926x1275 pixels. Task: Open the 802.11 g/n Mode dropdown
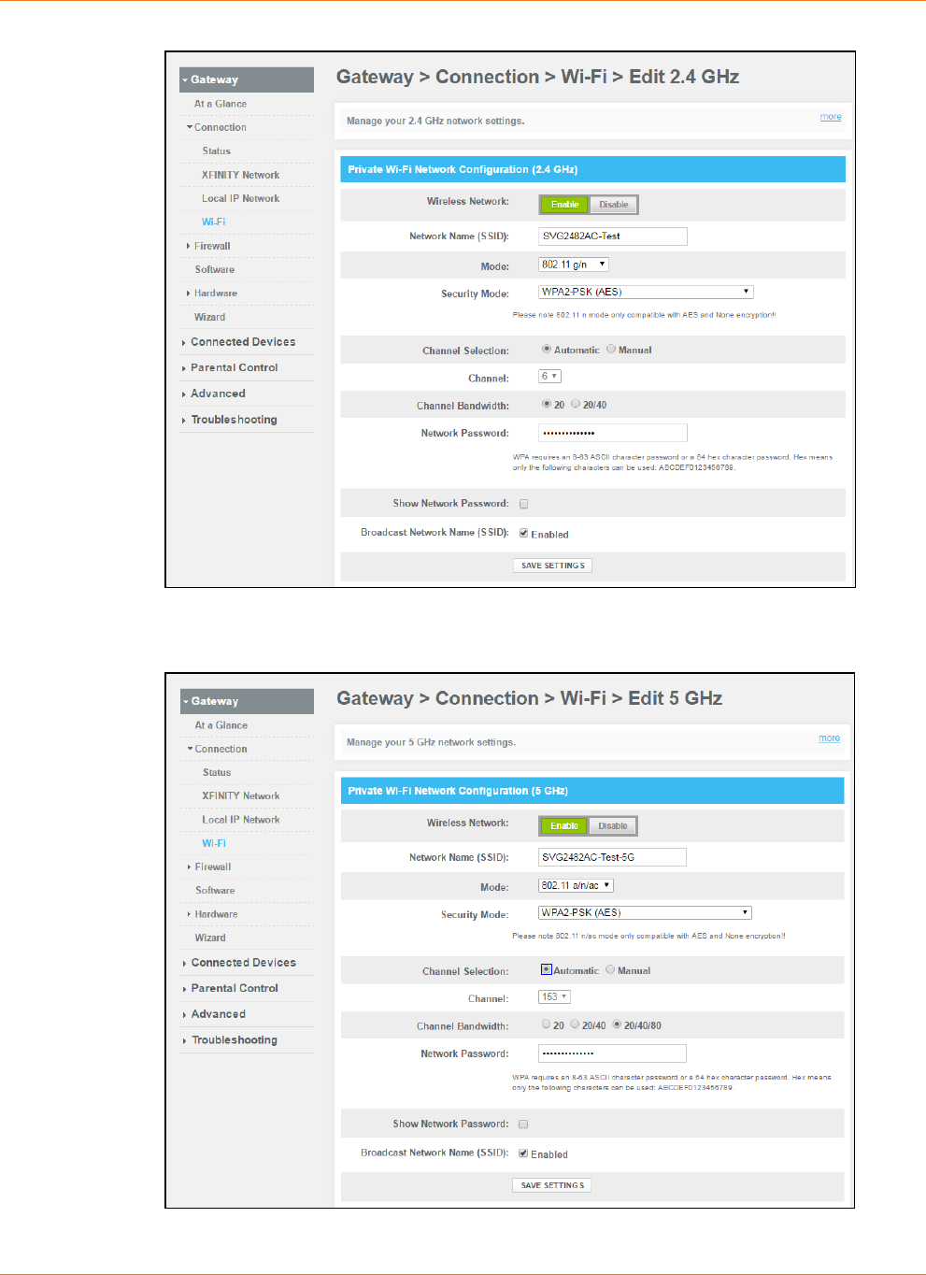tap(574, 265)
